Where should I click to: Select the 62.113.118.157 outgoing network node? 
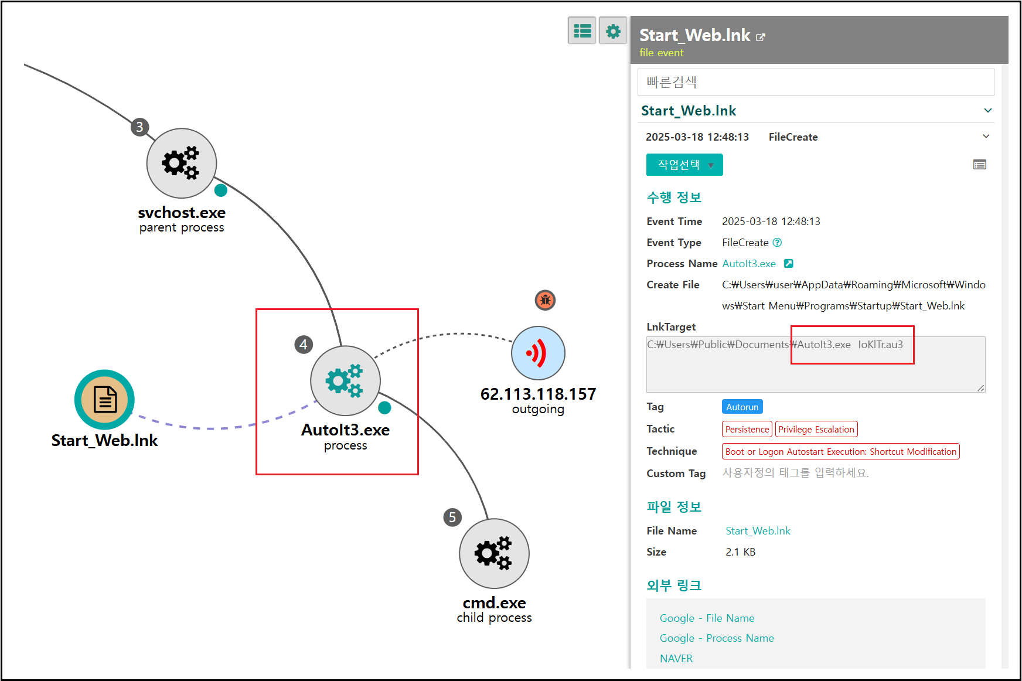pos(538,353)
